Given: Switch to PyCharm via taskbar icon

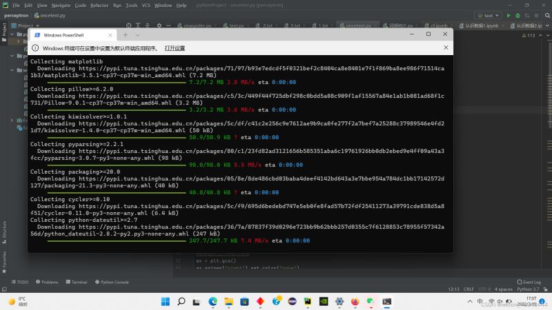Looking at the screenshot, I should pyautogui.click(x=308, y=302).
